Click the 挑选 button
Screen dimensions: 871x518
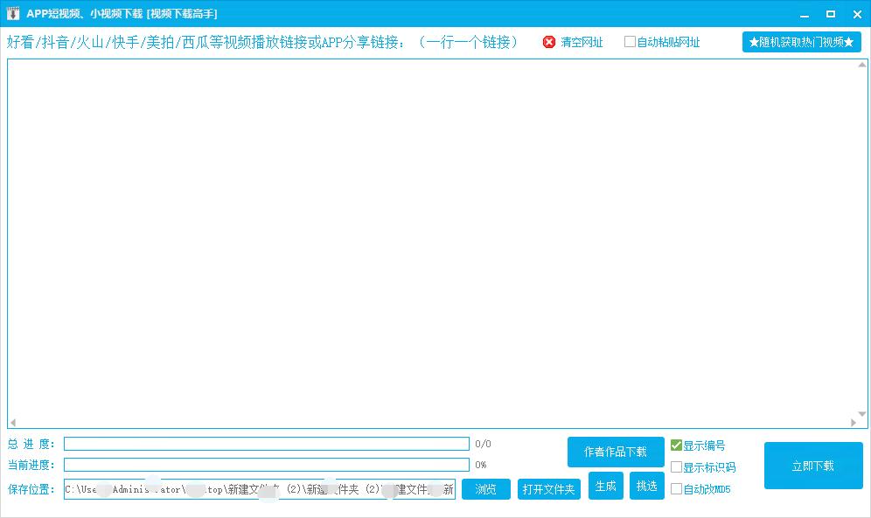[646, 486]
